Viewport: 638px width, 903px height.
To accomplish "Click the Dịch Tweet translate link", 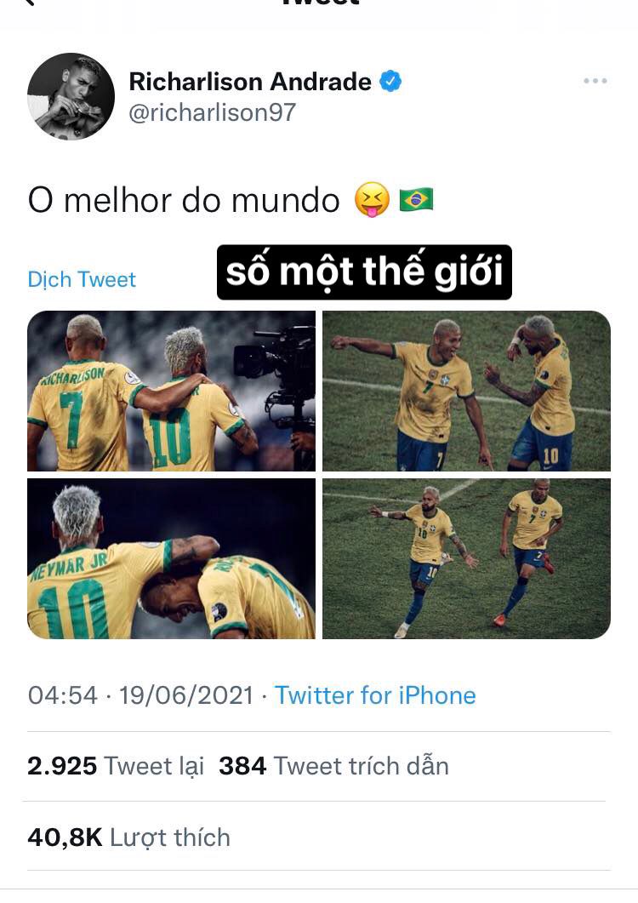I will point(82,279).
